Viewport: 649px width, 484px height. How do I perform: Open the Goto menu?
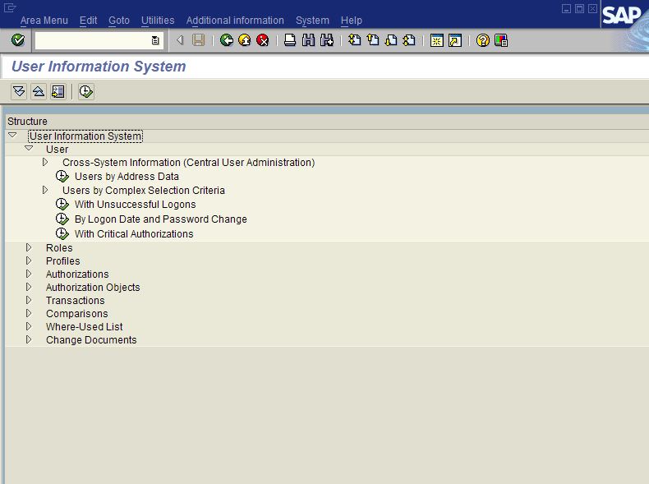tap(119, 21)
